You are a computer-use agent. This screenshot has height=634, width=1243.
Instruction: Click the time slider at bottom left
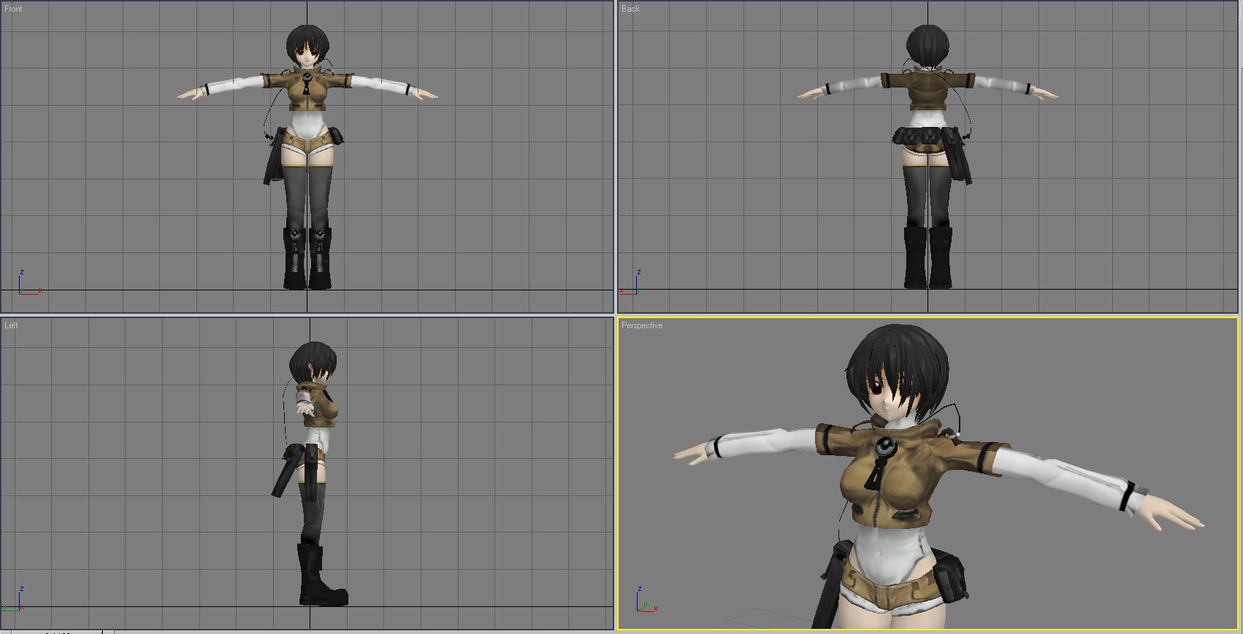(57, 631)
